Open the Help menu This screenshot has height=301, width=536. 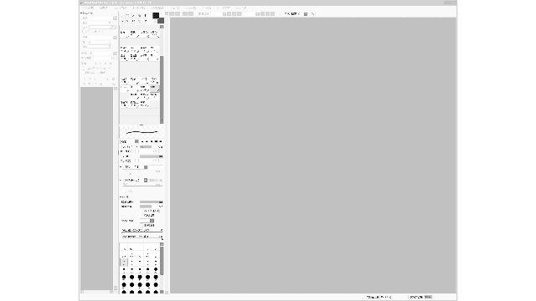pos(241,8)
